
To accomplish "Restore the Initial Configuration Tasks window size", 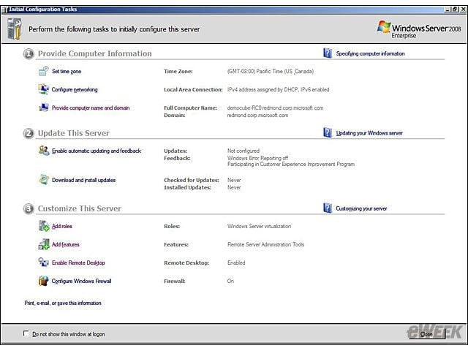I will coord(455,10).
